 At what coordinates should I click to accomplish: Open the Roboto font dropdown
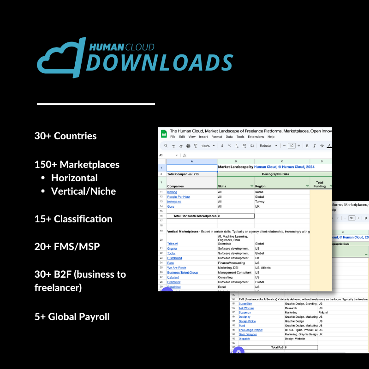pos(268,146)
